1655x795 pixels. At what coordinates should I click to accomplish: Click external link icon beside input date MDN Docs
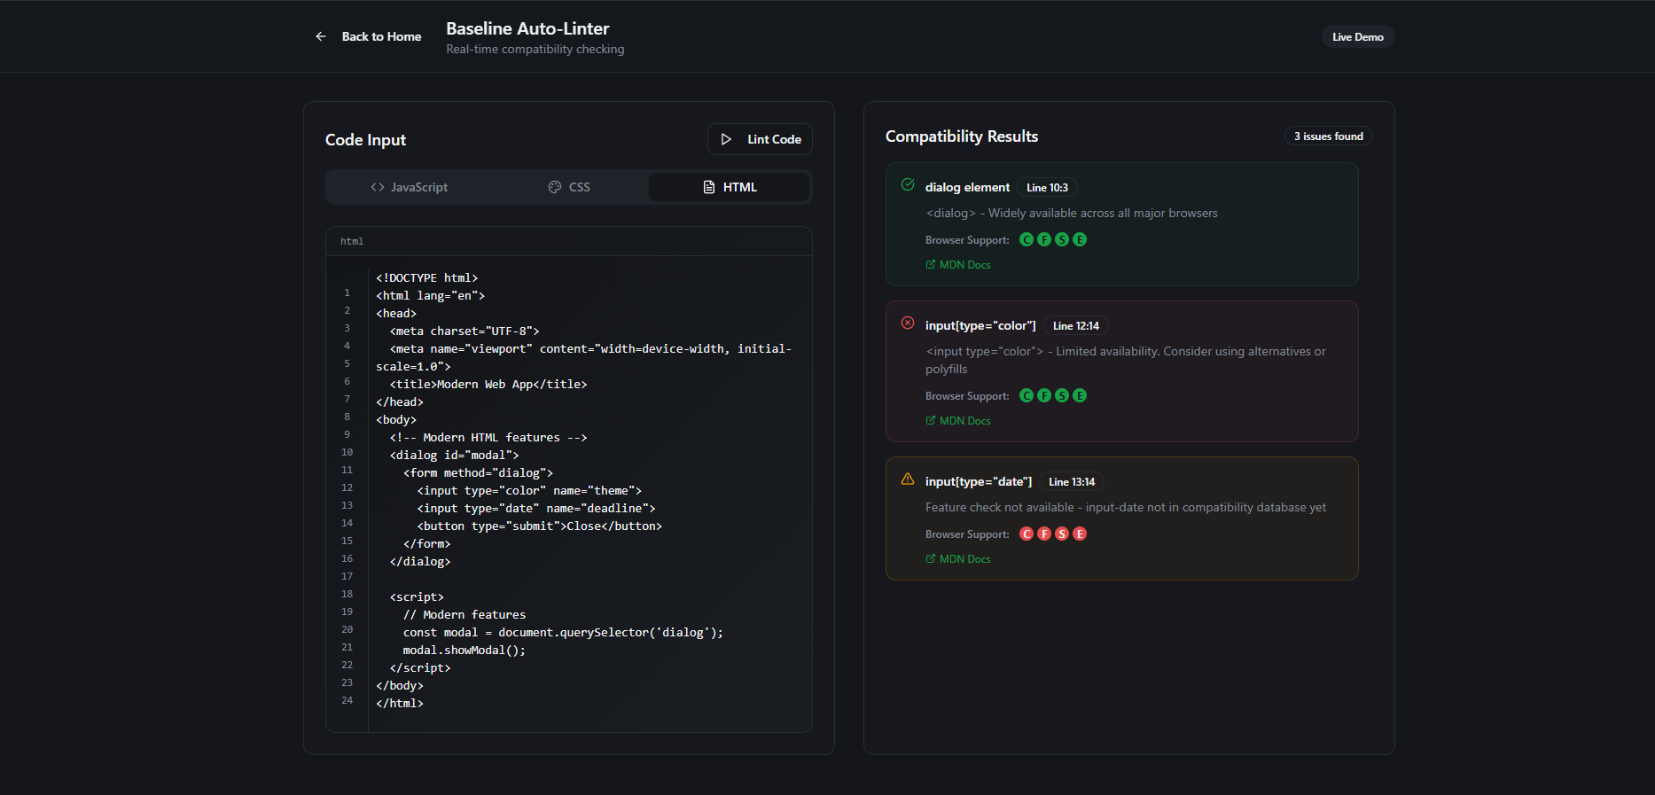931,558
